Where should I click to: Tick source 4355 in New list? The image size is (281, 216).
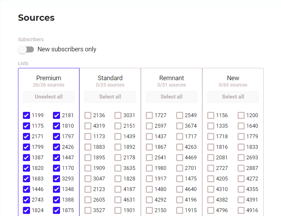click(x=241, y=189)
